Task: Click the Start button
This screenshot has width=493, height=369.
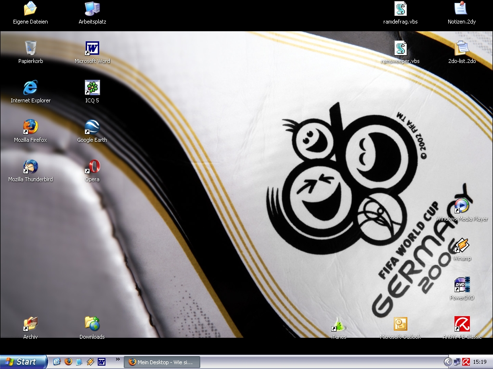Action: [x=23, y=362]
